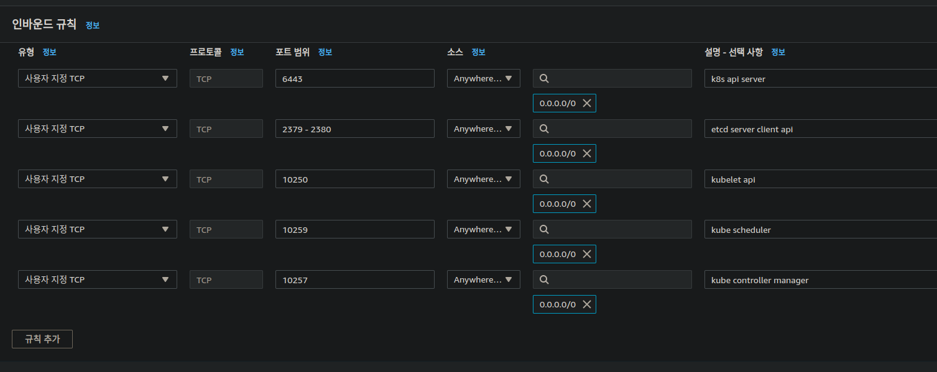Screen dimensions: 937x372
Task: Click the port range field containing 2379 - 2380
Action: pos(355,129)
